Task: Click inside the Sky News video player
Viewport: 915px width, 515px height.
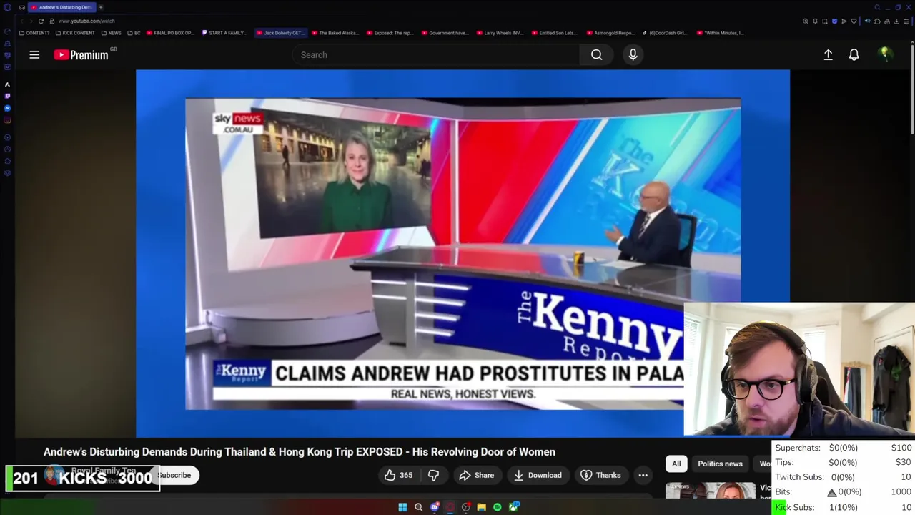Action: coord(463,253)
